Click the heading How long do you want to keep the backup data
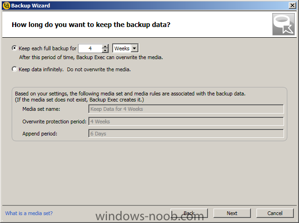The width and height of the screenshot is (299, 223). 91,25
